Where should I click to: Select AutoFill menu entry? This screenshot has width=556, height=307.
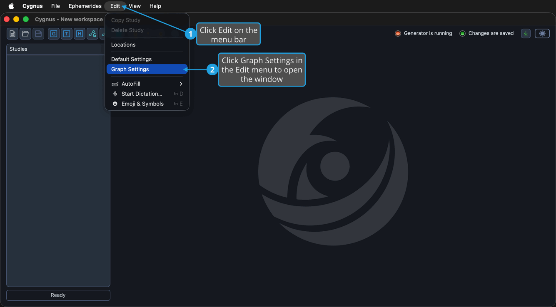tap(147, 84)
